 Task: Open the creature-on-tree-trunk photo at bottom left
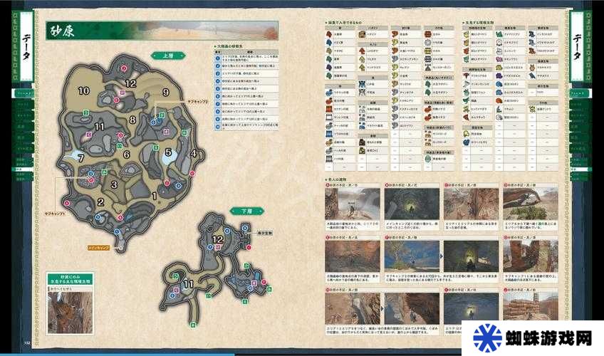pyautogui.click(x=70, y=313)
